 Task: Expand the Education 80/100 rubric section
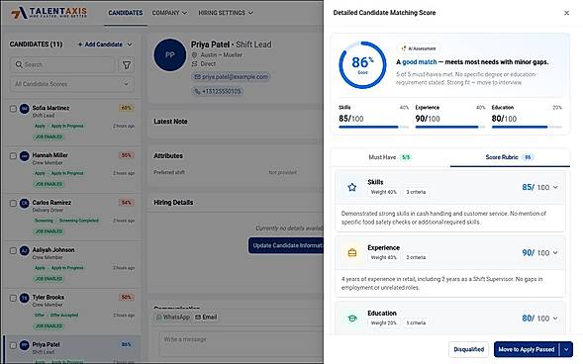(x=555, y=318)
